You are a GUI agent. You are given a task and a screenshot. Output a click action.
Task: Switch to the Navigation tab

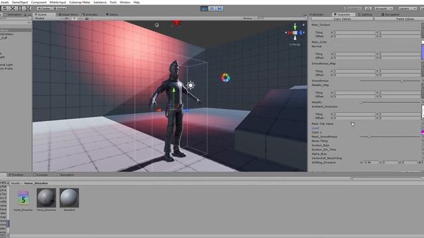[390, 15]
